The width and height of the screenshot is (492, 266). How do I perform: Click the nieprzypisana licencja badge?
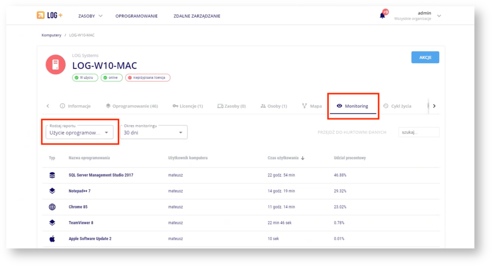tap(148, 77)
